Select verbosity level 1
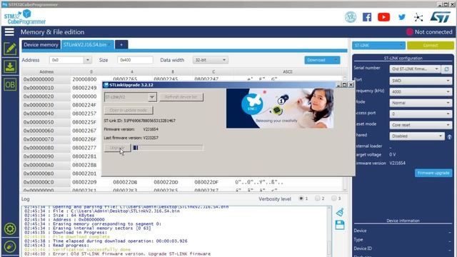This screenshot has width=457, height=257. (x=301, y=198)
